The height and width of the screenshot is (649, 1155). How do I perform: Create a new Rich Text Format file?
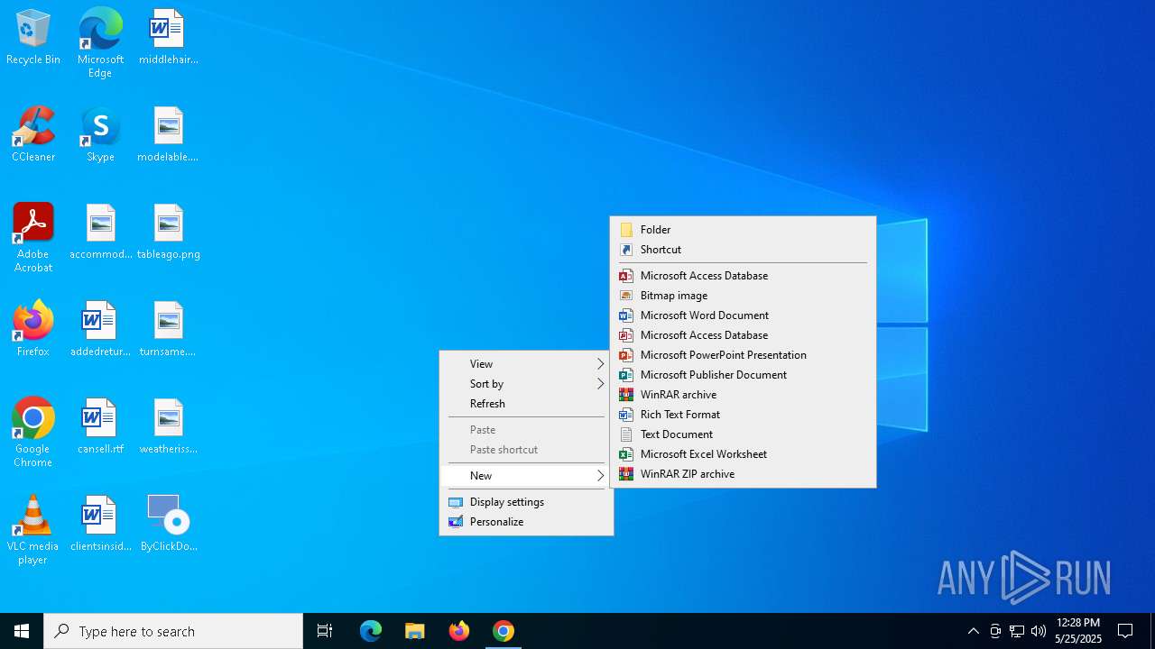pyautogui.click(x=743, y=415)
